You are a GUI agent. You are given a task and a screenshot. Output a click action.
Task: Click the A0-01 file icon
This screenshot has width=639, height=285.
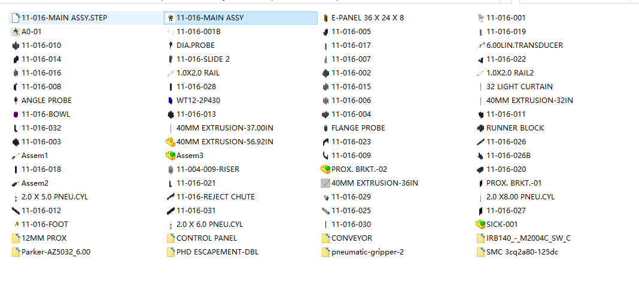click(16, 31)
